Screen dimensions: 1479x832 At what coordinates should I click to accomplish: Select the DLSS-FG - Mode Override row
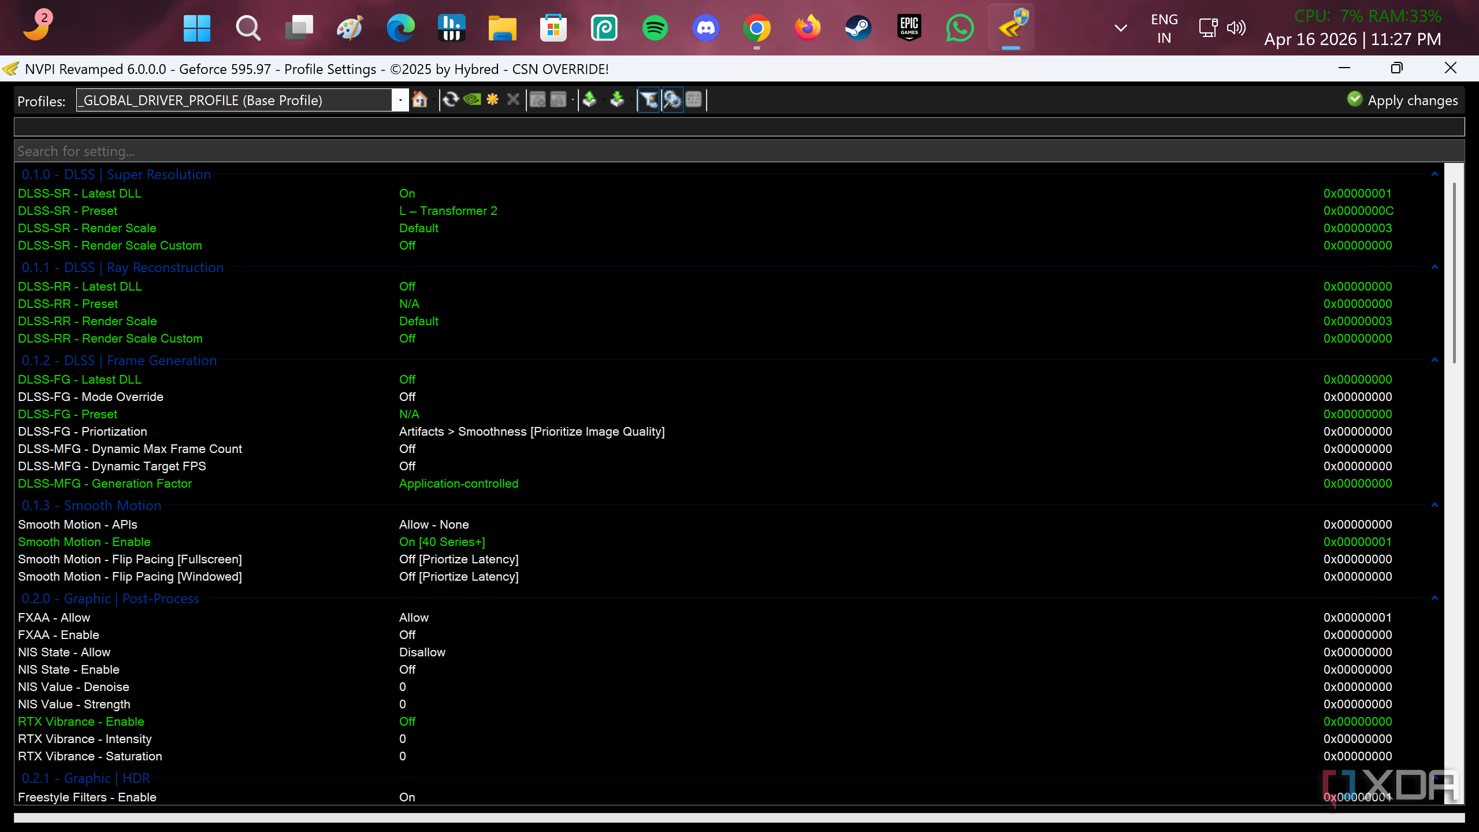[x=728, y=397]
